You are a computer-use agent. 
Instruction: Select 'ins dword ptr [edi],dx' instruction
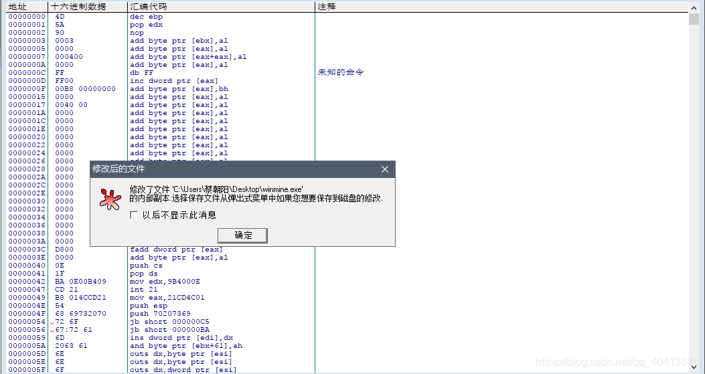pyautogui.click(x=181, y=338)
